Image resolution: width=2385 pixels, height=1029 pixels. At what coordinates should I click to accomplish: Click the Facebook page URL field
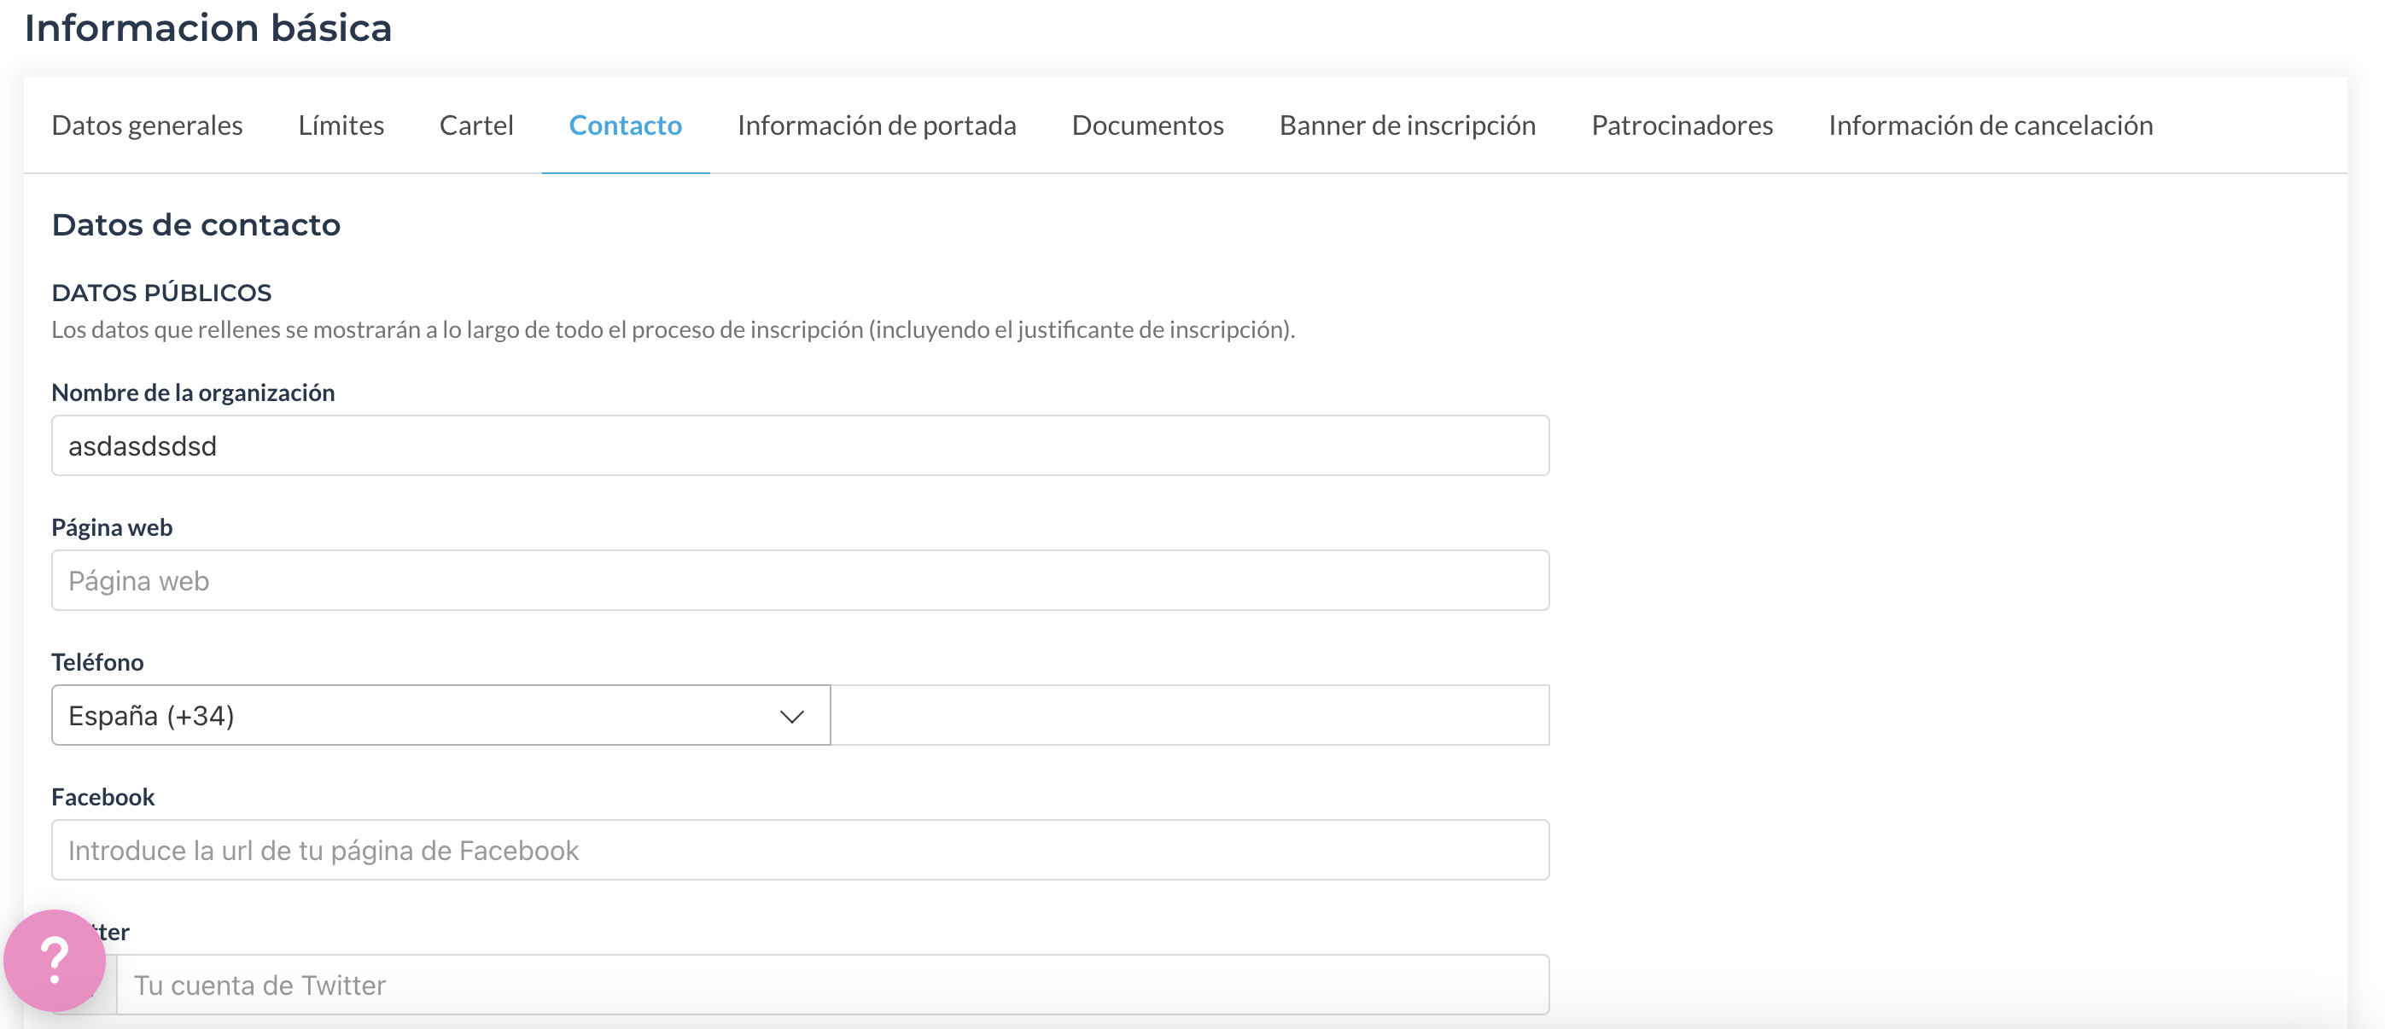tap(800, 850)
